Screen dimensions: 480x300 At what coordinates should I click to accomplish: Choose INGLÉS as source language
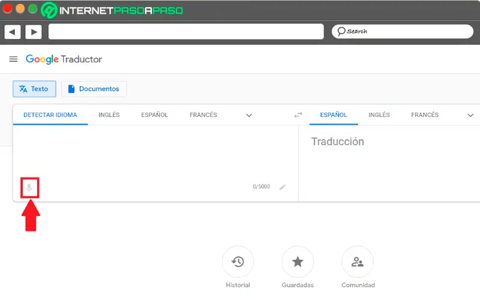coord(109,115)
